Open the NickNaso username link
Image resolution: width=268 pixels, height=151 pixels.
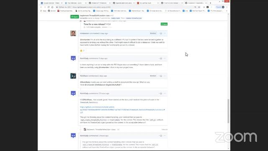[84, 76]
